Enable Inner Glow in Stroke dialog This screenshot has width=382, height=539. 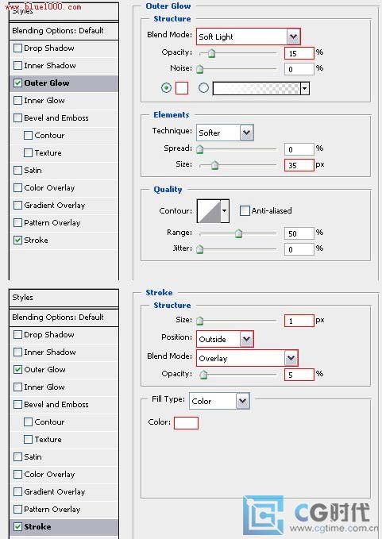(17, 387)
